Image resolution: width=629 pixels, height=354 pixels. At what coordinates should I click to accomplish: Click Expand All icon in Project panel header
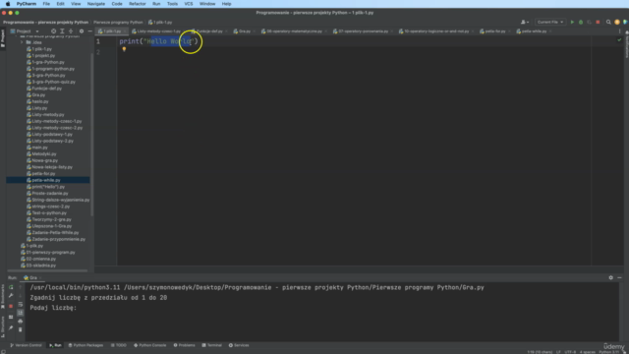click(x=62, y=30)
